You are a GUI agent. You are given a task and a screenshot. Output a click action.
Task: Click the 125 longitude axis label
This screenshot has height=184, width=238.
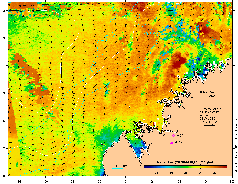point(179,181)
